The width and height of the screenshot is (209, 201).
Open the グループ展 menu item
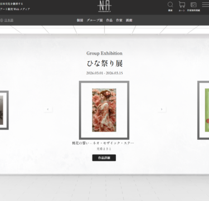coord(95,20)
